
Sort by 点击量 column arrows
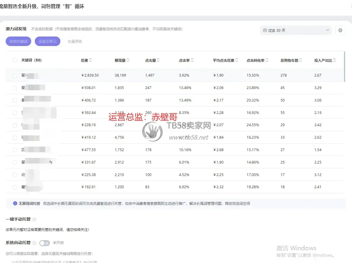pos(158,60)
